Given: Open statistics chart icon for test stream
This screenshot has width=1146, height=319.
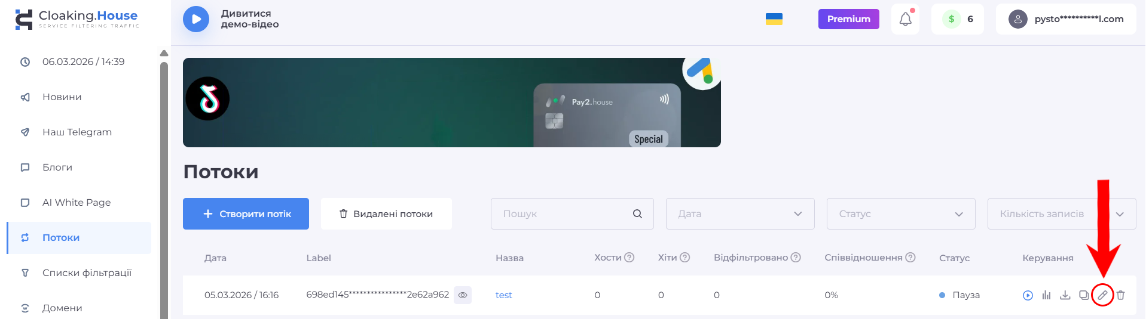Looking at the screenshot, I should point(1046,295).
